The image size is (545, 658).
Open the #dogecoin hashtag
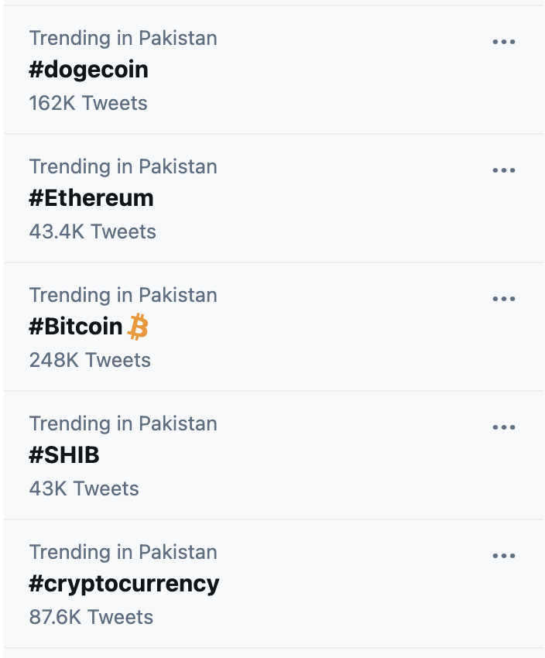tap(88, 70)
